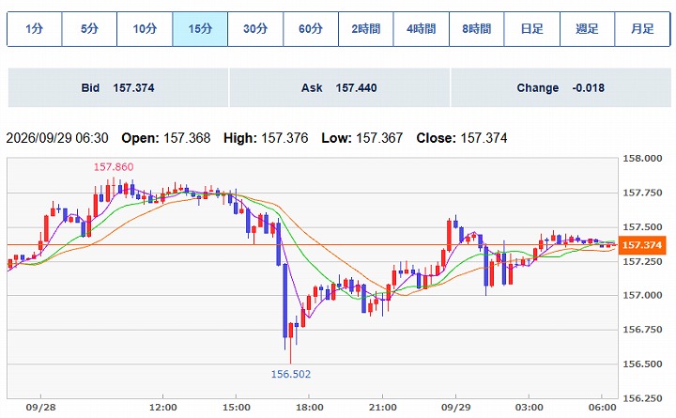Click the 03:00 time axis label
This screenshot has width=676, height=418.
point(529,408)
